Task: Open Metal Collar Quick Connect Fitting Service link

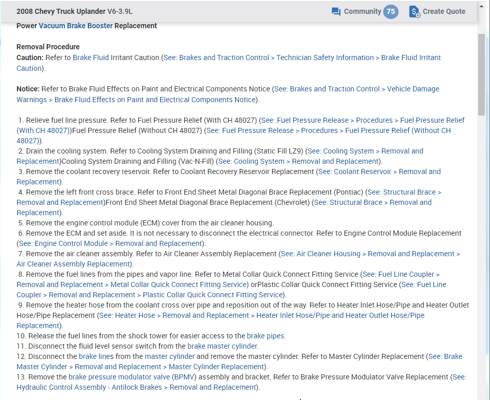Action: [x=228, y=279]
